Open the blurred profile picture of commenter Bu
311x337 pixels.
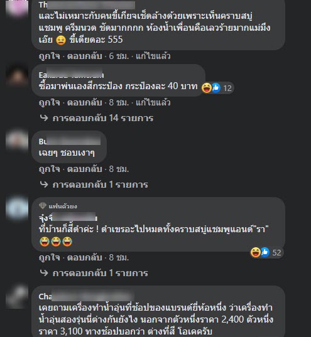pos(17,140)
